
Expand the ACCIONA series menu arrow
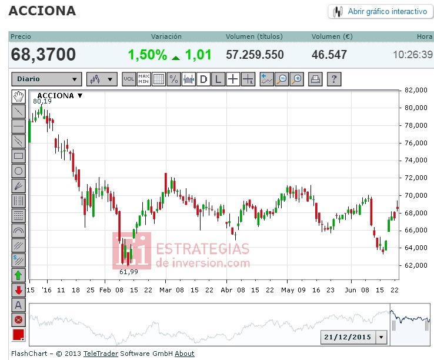point(80,95)
